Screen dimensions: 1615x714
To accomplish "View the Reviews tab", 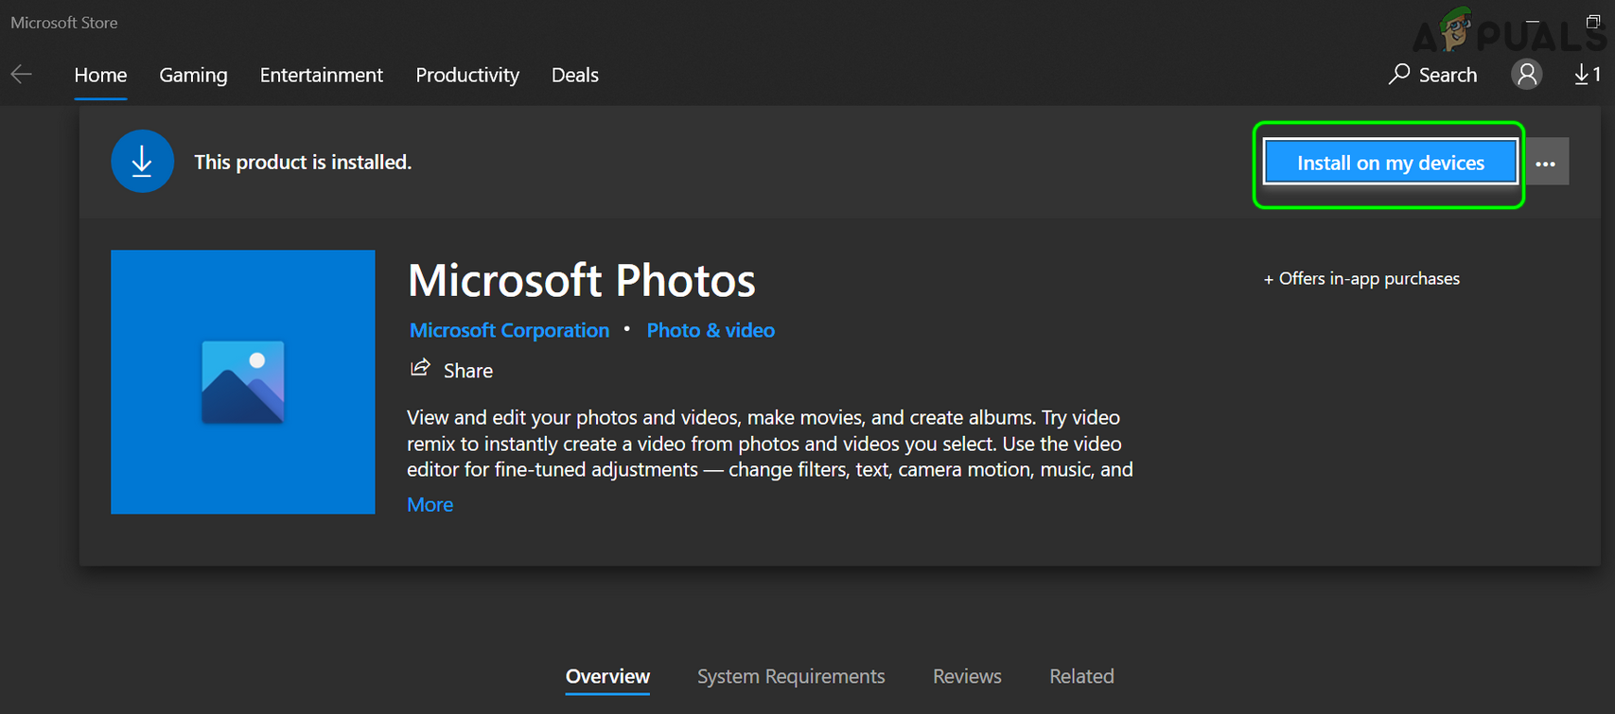I will [x=967, y=676].
